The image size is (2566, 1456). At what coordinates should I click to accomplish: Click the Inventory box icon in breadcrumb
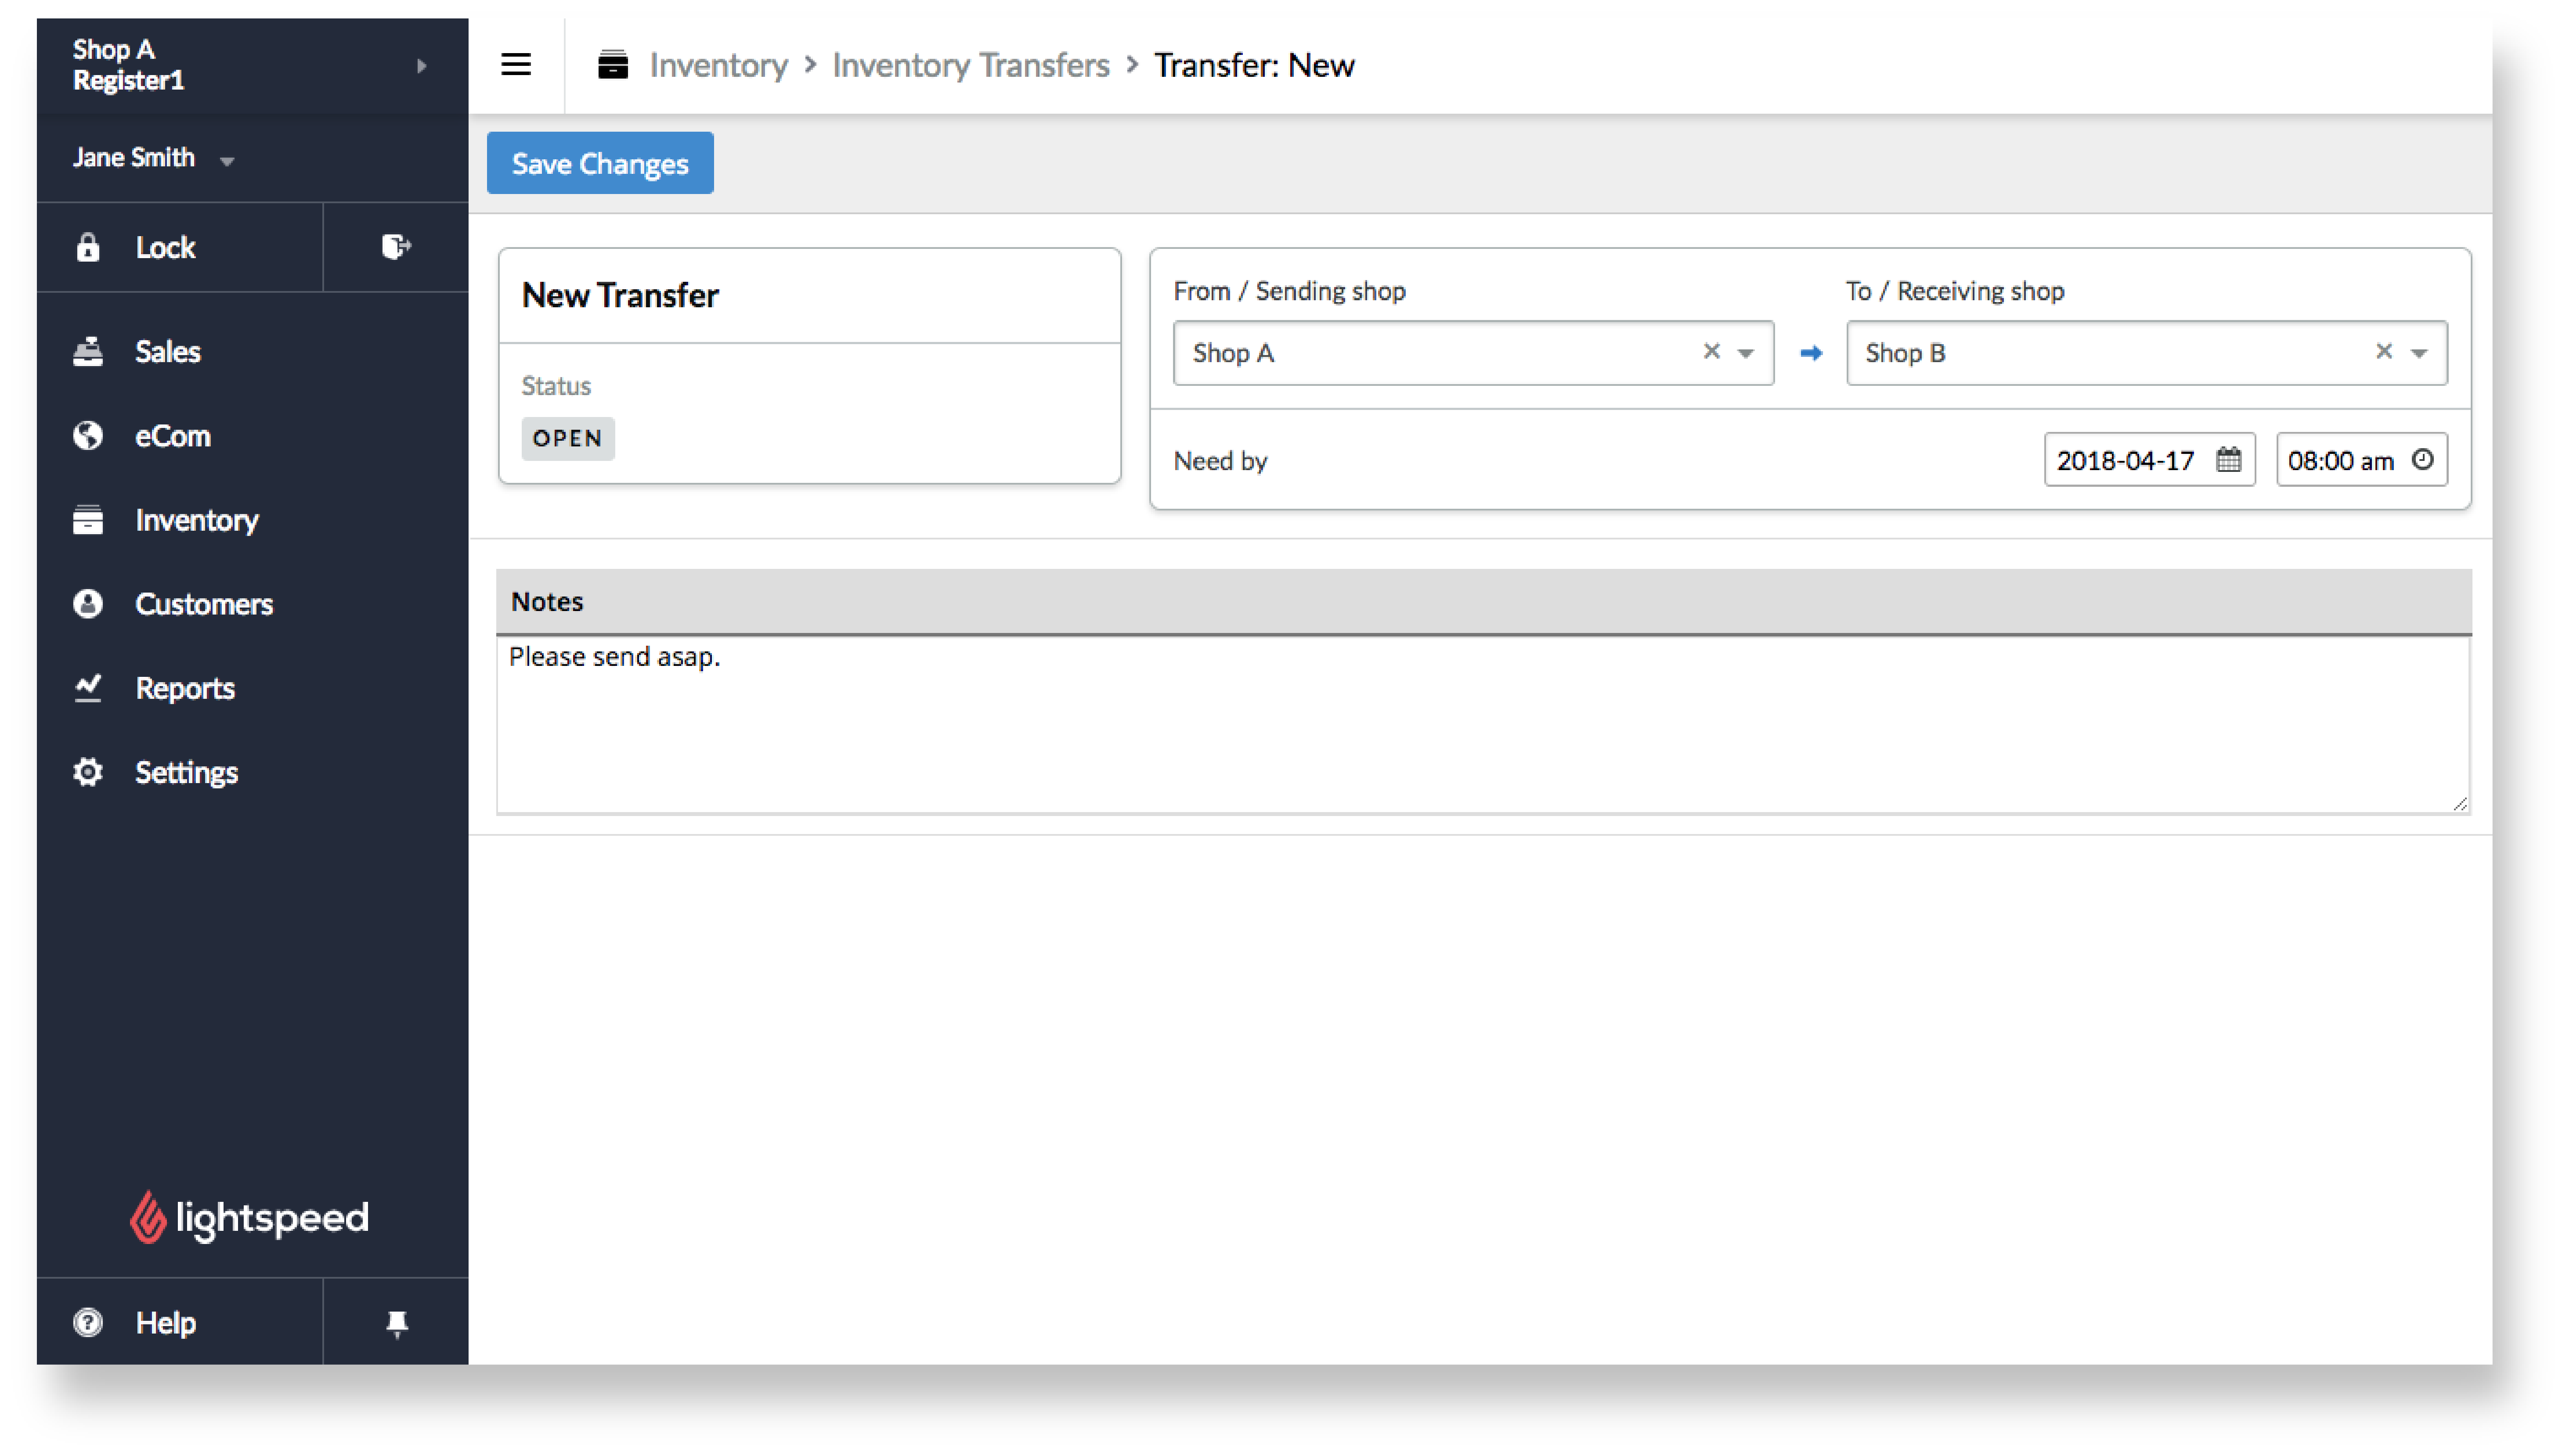[x=612, y=65]
